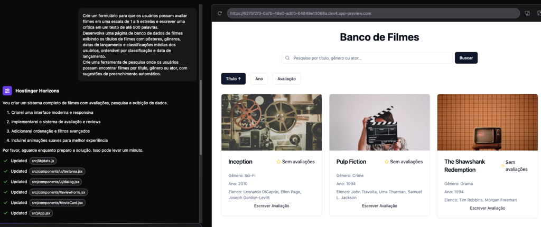Open the src/components/ReviewForm.jsx file chip
Screen dimensions: 541x227
click(59, 192)
